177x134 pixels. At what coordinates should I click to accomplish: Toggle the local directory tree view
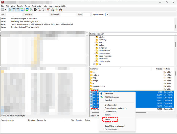coord(14,10)
